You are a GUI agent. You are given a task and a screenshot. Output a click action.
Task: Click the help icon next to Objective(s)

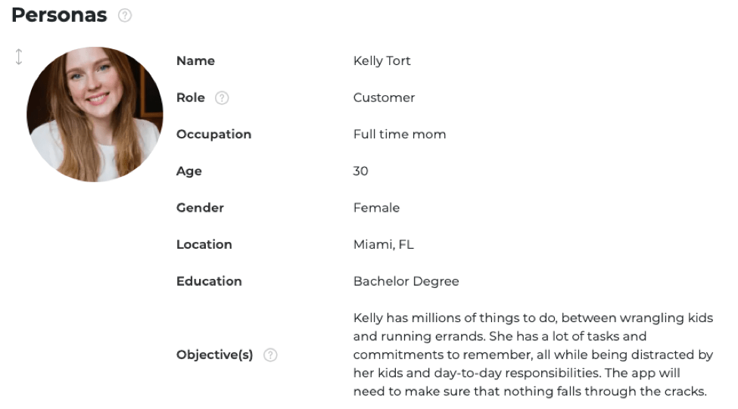point(270,355)
